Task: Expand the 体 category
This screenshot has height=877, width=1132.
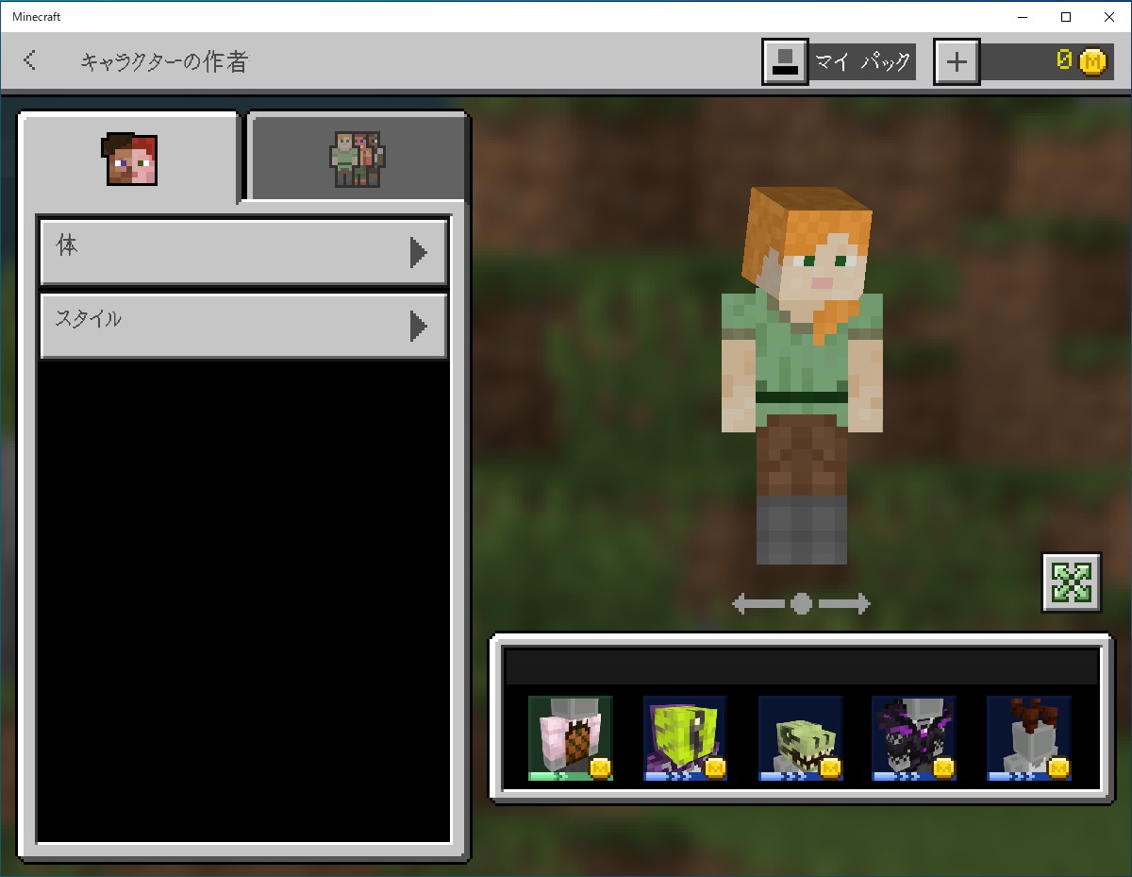Action: pyautogui.click(x=243, y=251)
